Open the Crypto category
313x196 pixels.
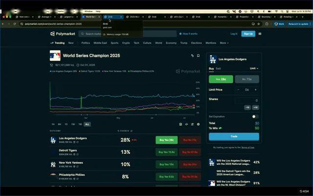click(x=126, y=43)
